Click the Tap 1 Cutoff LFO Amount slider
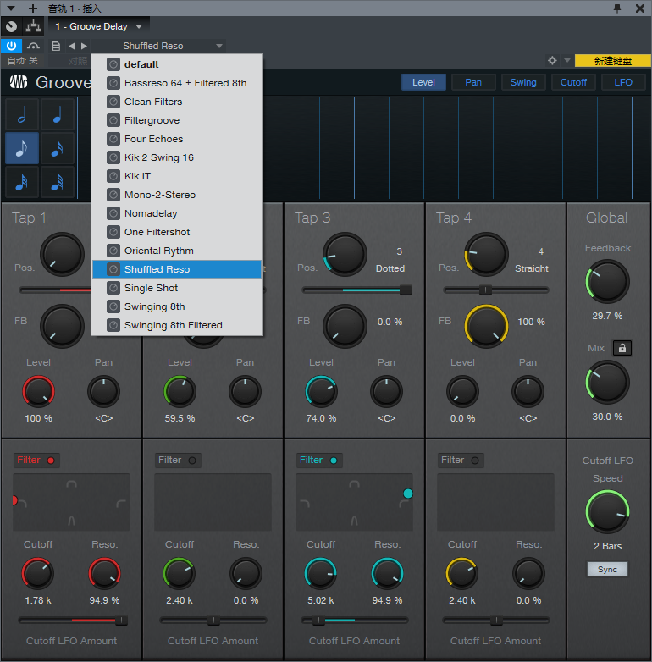The image size is (652, 662). click(x=73, y=621)
